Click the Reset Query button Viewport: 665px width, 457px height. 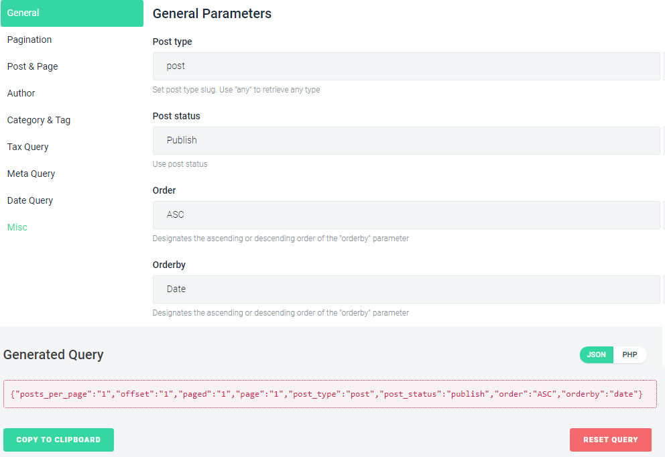point(610,440)
